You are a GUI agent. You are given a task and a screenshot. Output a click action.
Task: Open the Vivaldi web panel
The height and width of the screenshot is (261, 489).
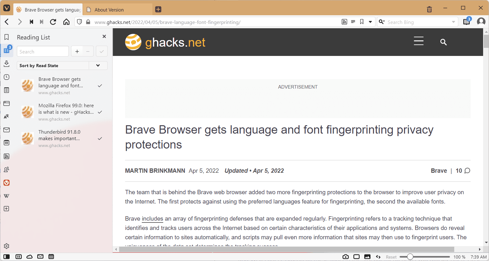coord(7,183)
